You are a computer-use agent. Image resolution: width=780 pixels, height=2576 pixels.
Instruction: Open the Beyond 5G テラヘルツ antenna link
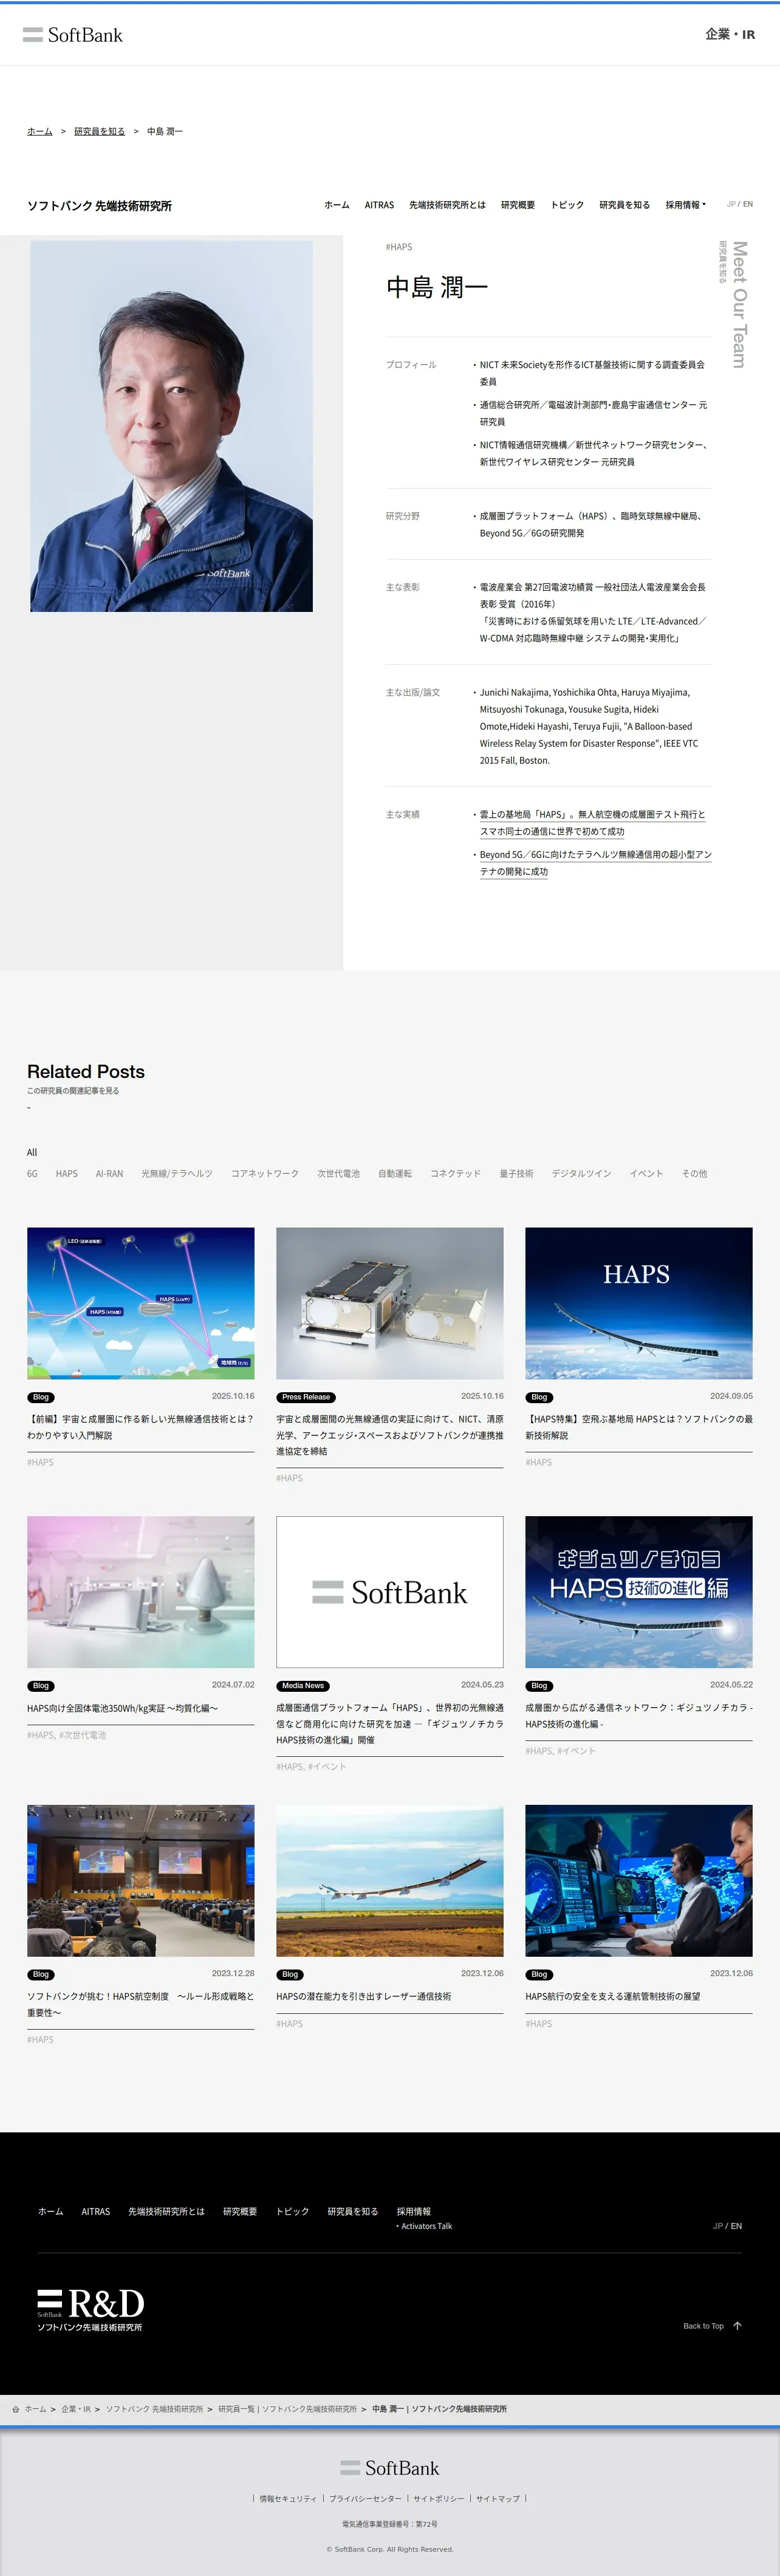coord(595,863)
